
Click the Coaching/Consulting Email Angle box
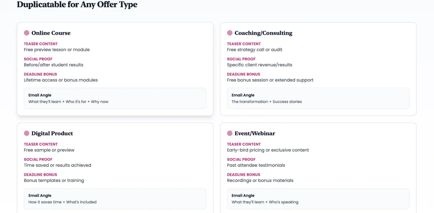coord(318,98)
